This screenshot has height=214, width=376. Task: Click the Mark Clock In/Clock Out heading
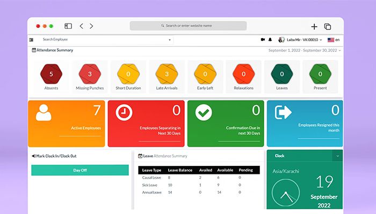click(x=54, y=156)
